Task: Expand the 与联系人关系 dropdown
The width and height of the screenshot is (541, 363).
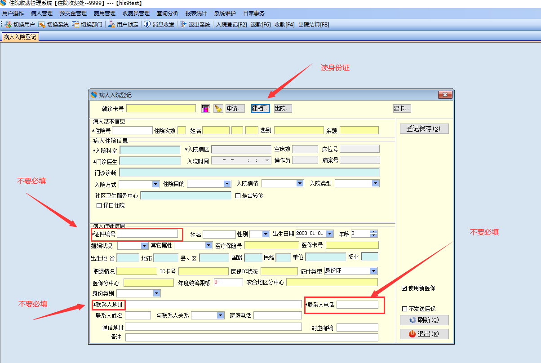Action: pos(220,315)
